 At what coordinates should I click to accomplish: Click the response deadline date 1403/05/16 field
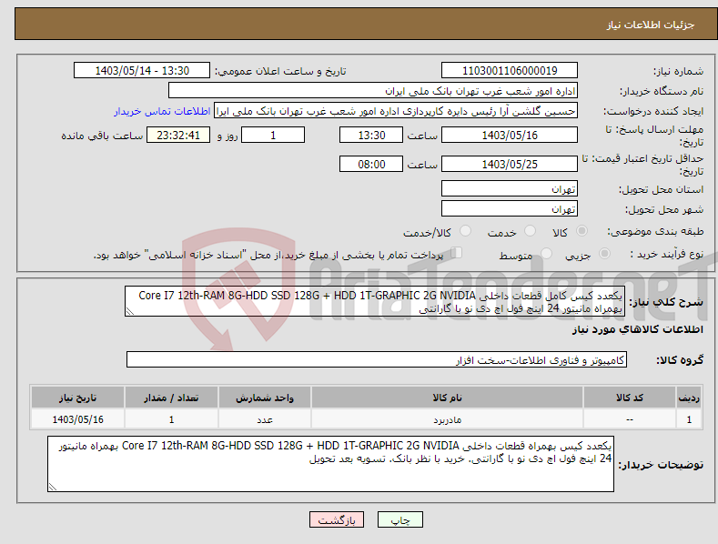point(510,135)
